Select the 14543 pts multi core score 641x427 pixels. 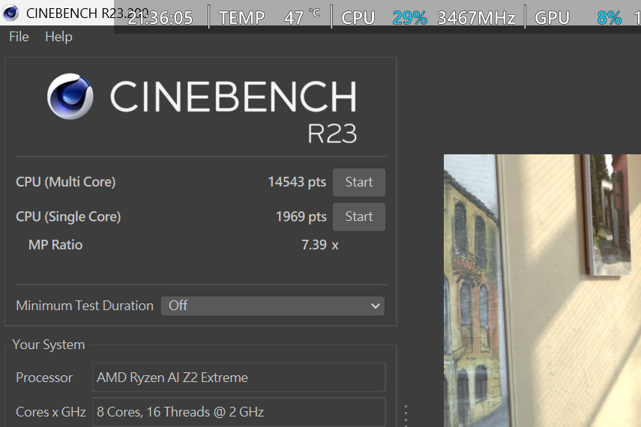[297, 182]
